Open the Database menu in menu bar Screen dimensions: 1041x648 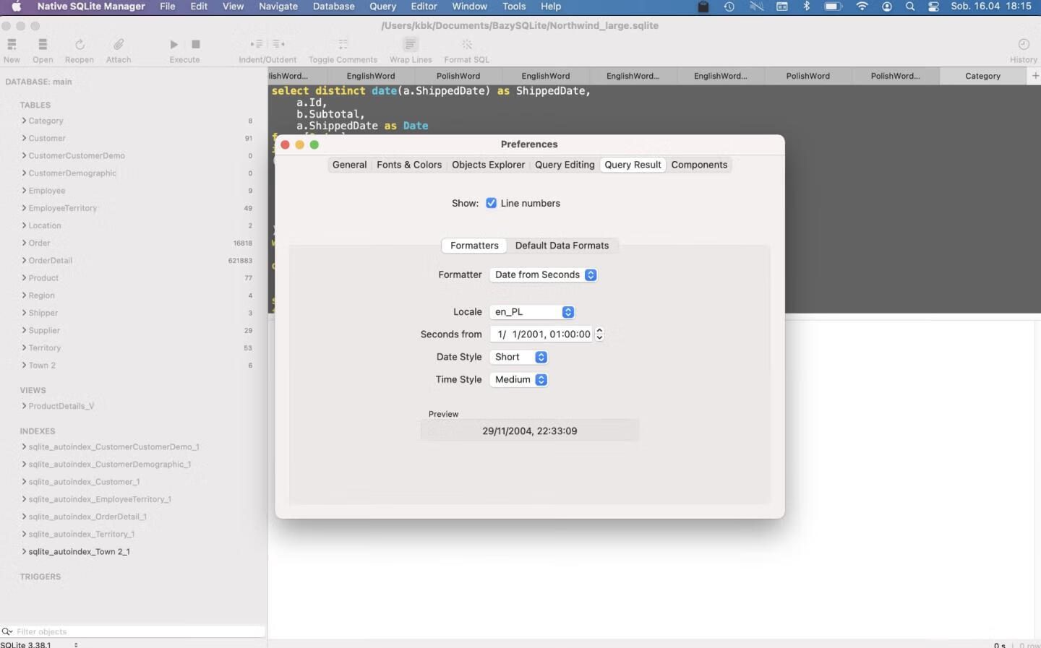333,7
